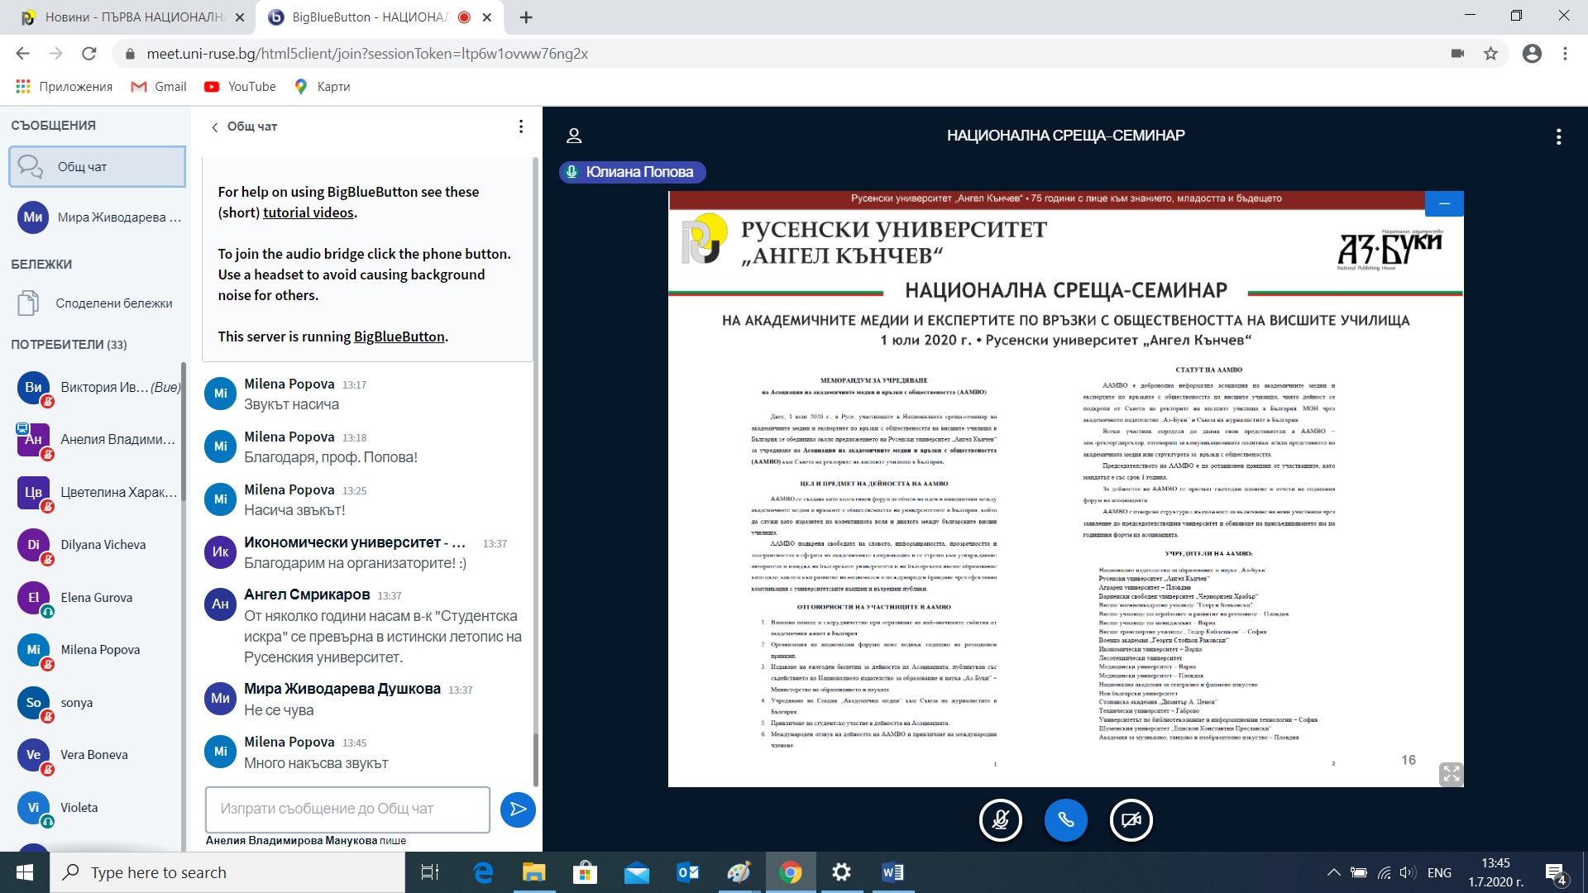Open meeting options menu at top right
Image resolution: width=1588 pixels, height=893 pixels.
[x=1558, y=136]
